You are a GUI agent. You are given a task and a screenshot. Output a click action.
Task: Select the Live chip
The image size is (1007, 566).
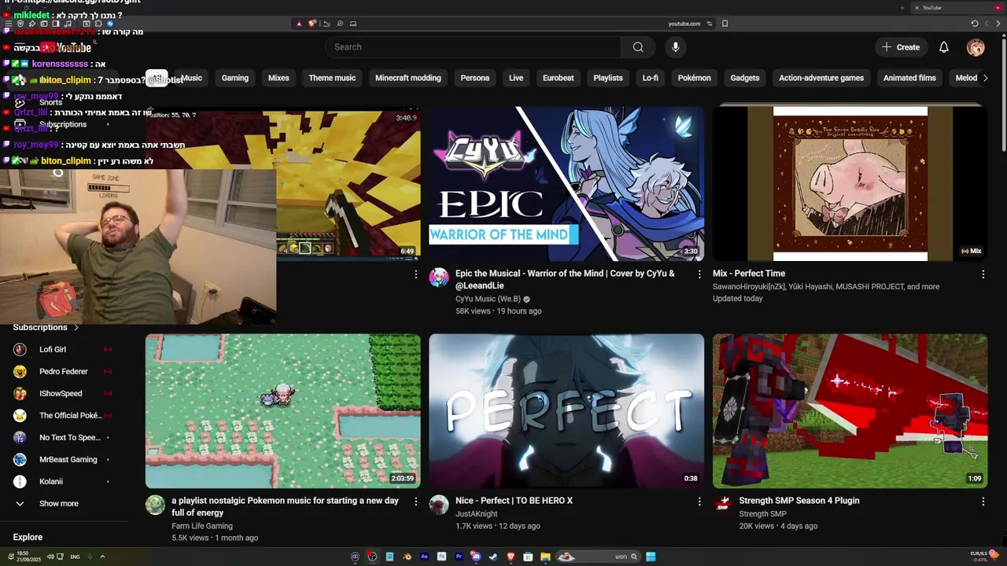pos(516,78)
